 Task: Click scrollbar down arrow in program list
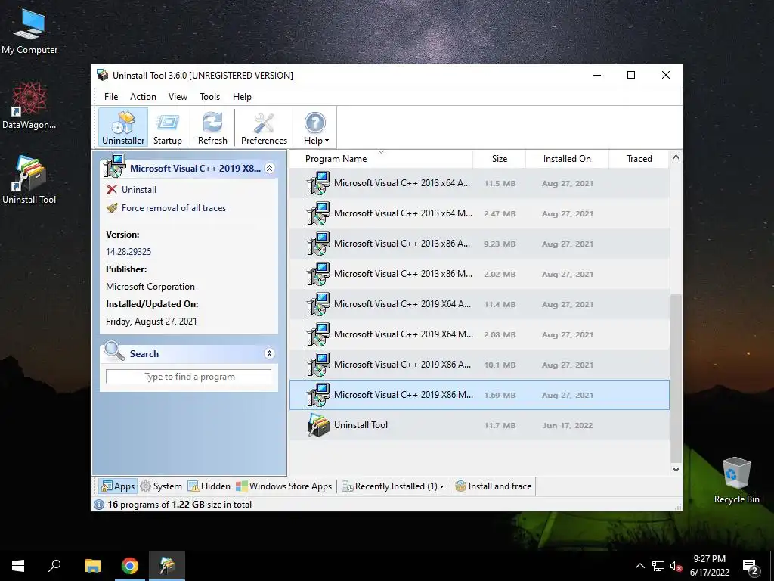point(676,469)
